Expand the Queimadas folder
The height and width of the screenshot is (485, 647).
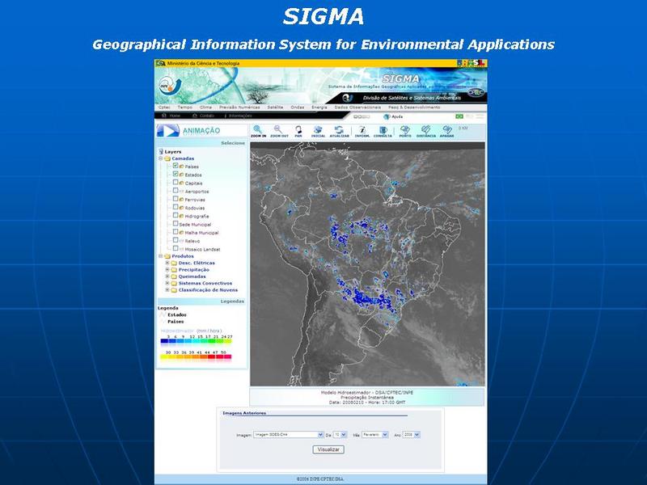(x=167, y=276)
